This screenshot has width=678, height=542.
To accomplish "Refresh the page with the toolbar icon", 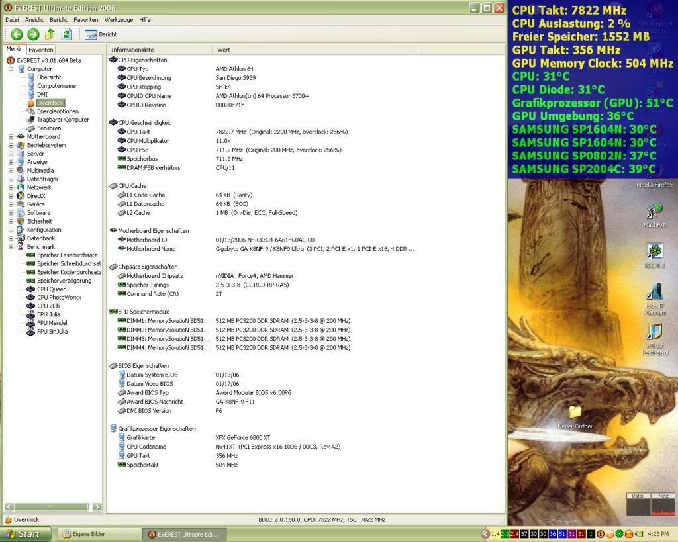I will click(67, 34).
